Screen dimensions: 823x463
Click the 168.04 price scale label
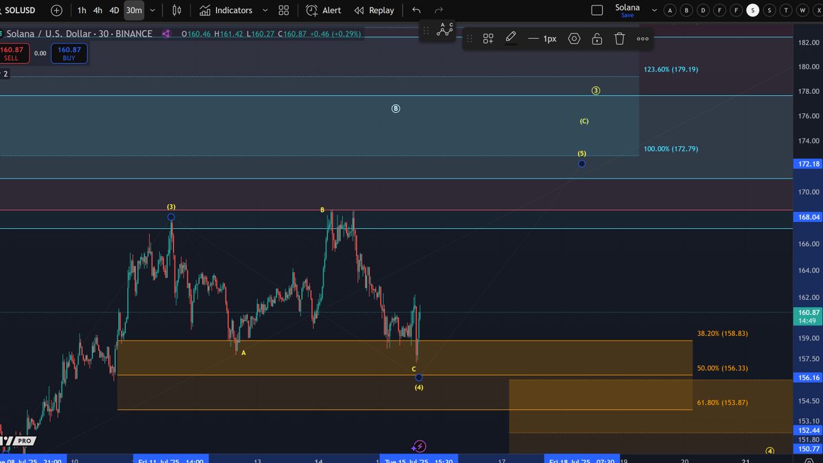(808, 217)
